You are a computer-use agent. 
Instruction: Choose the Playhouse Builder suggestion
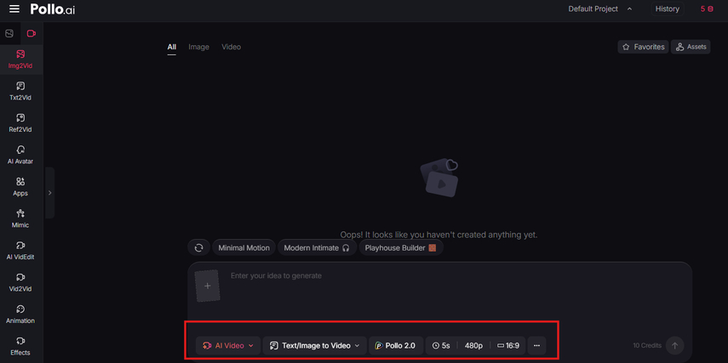(x=401, y=247)
